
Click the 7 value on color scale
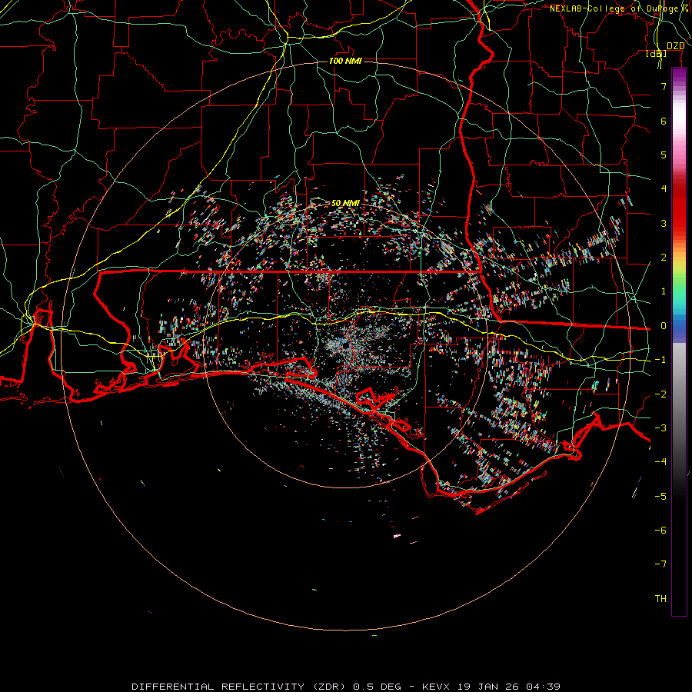[x=664, y=86]
